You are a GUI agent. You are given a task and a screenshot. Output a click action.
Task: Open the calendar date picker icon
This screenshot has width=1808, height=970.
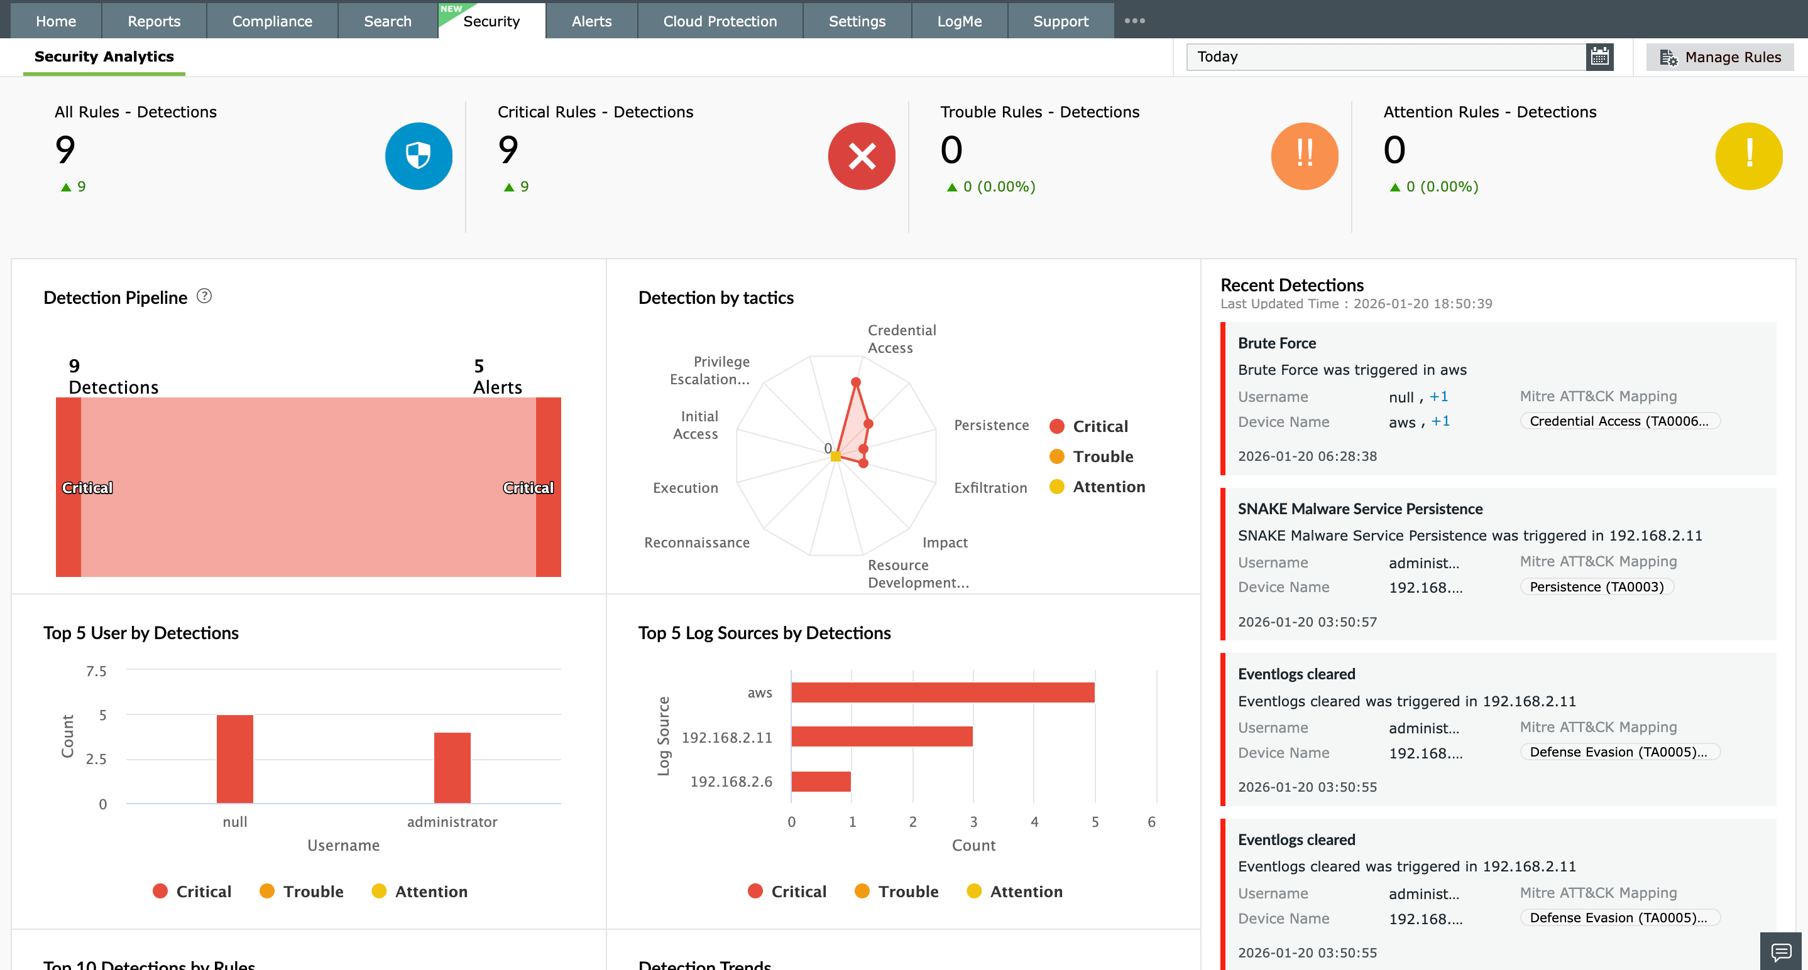(1599, 57)
